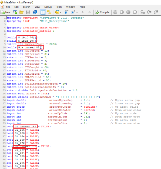The height and width of the screenshot is (169, 161).
Task: Click the 2000 value on line 9
Action: coord(53,44)
